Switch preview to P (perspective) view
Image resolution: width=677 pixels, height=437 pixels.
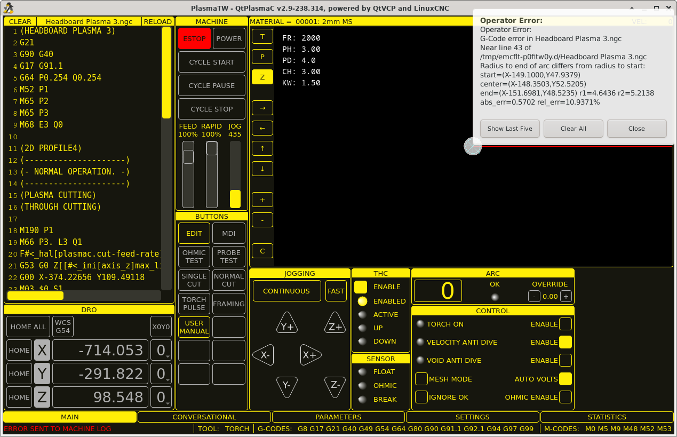click(262, 57)
